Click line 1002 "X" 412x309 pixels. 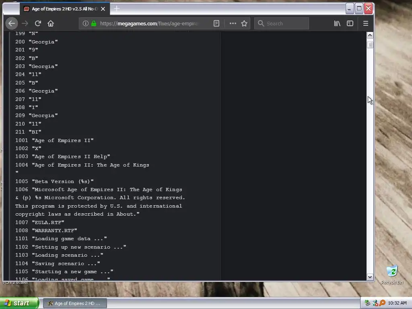coord(28,148)
